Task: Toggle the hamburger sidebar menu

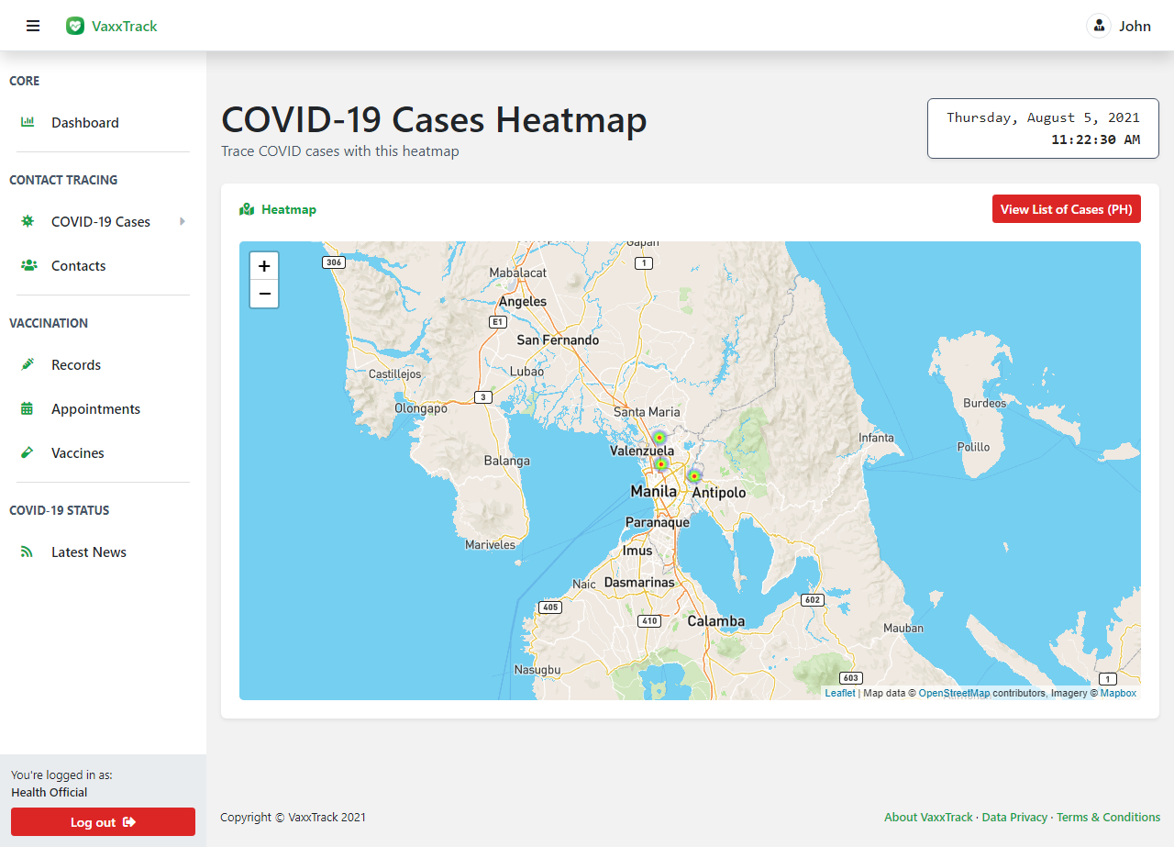Action: pos(33,26)
